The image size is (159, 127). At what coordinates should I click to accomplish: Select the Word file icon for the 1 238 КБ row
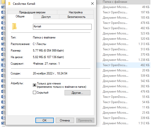click(3, 60)
